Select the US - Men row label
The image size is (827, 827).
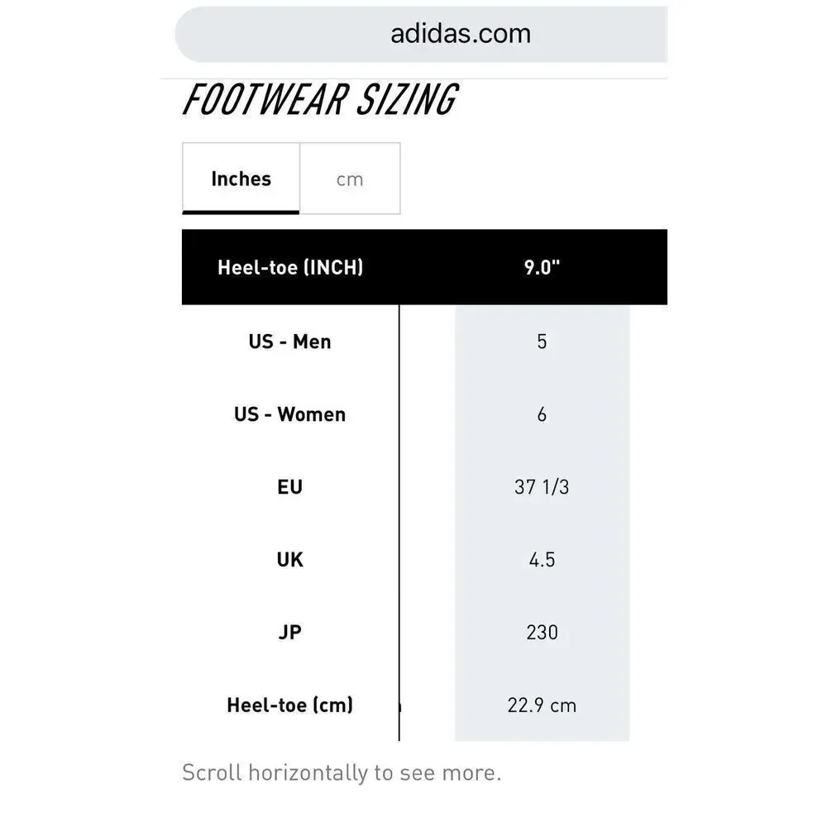pos(290,342)
